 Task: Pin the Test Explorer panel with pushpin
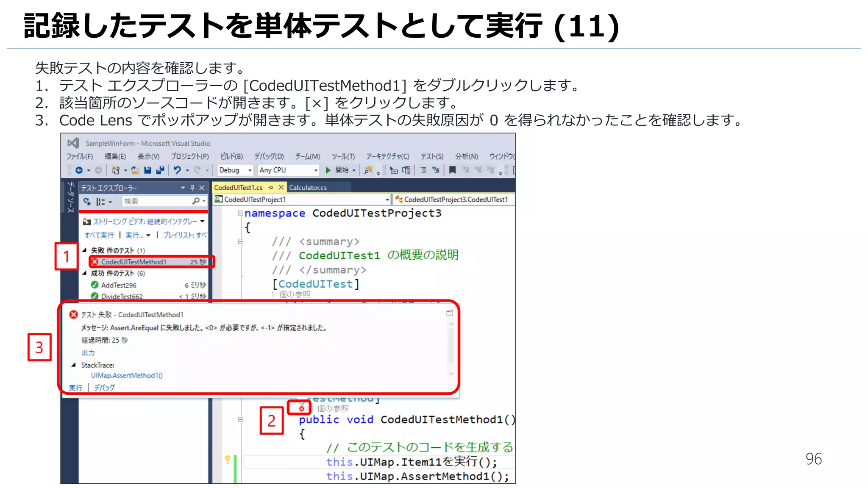(x=192, y=188)
